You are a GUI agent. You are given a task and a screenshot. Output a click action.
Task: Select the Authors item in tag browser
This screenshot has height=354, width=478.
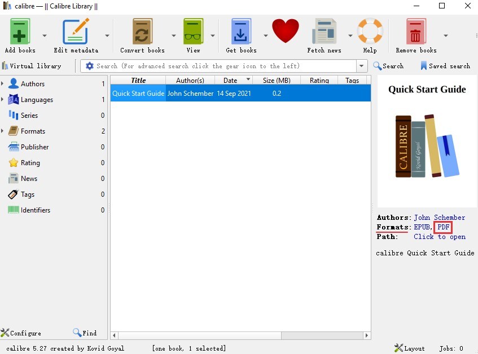pyautogui.click(x=32, y=83)
